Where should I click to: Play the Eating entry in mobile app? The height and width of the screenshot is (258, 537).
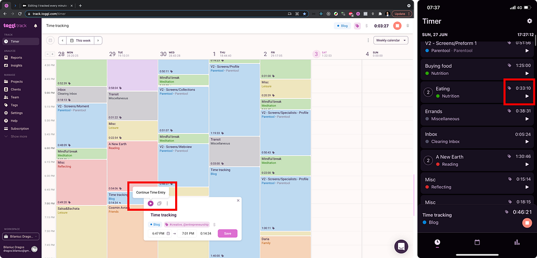point(527,96)
